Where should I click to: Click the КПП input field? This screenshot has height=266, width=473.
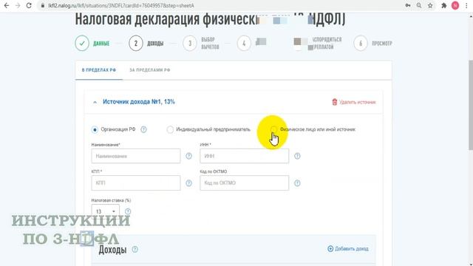(136, 183)
